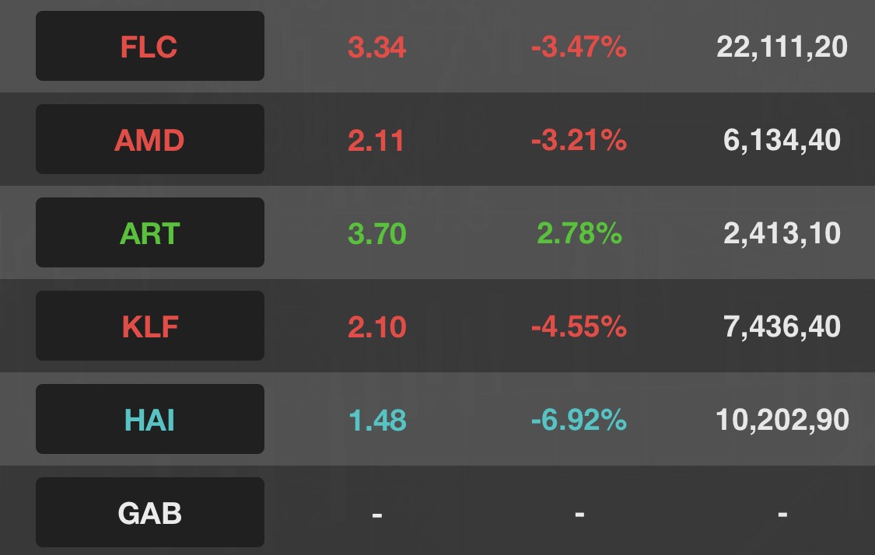The image size is (875, 555).
Task: Tap ART price 3.70
Action: tap(377, 234)
